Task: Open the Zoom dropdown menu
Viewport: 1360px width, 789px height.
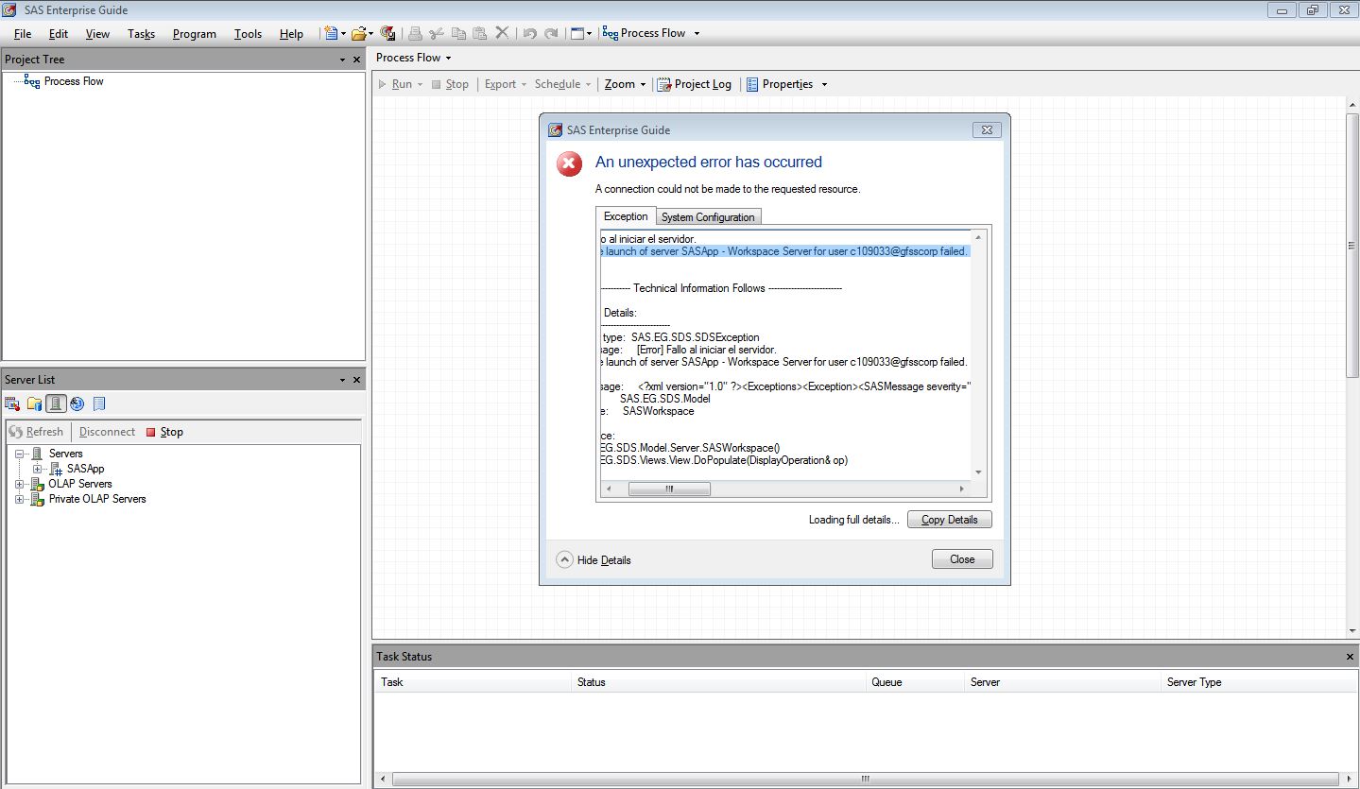Action: coord(626,84)
